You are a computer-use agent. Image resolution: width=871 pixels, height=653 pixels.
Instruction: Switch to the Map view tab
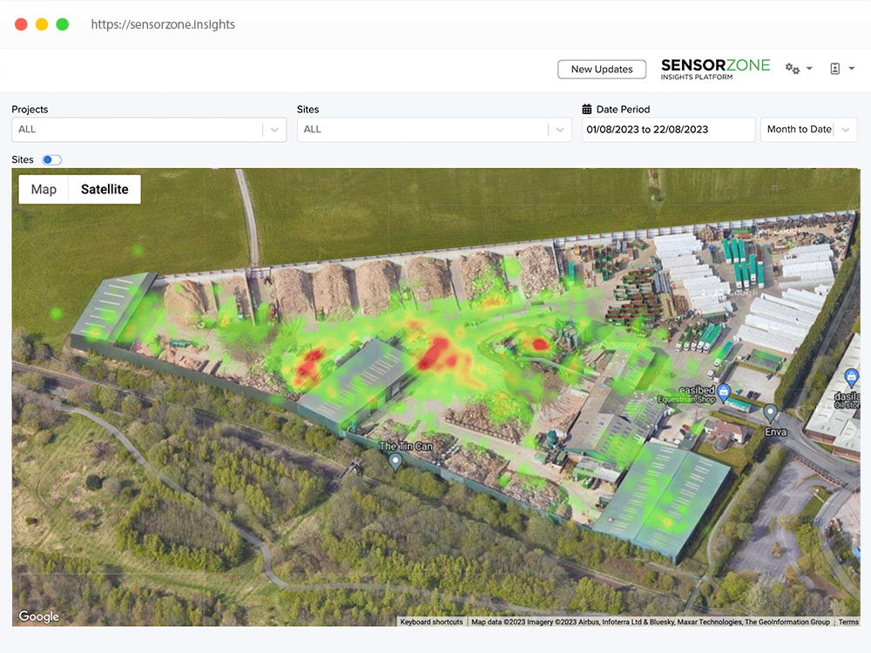click(x=44, y=189)
